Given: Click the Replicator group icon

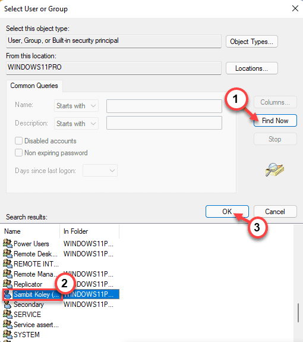Looking at the screenshot, I should point(8,284).
